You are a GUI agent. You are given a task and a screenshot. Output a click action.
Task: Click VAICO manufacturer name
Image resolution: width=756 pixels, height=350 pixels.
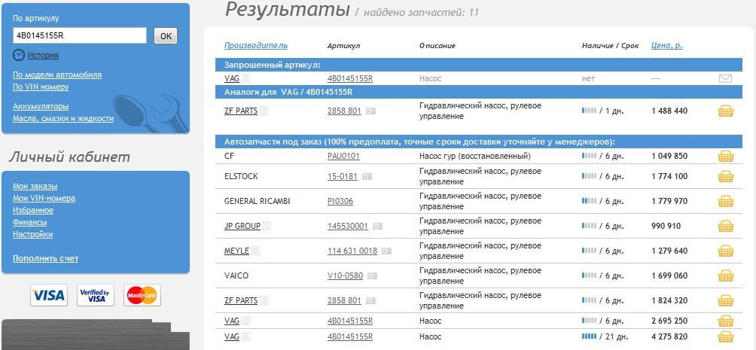(x=236, y=275)
